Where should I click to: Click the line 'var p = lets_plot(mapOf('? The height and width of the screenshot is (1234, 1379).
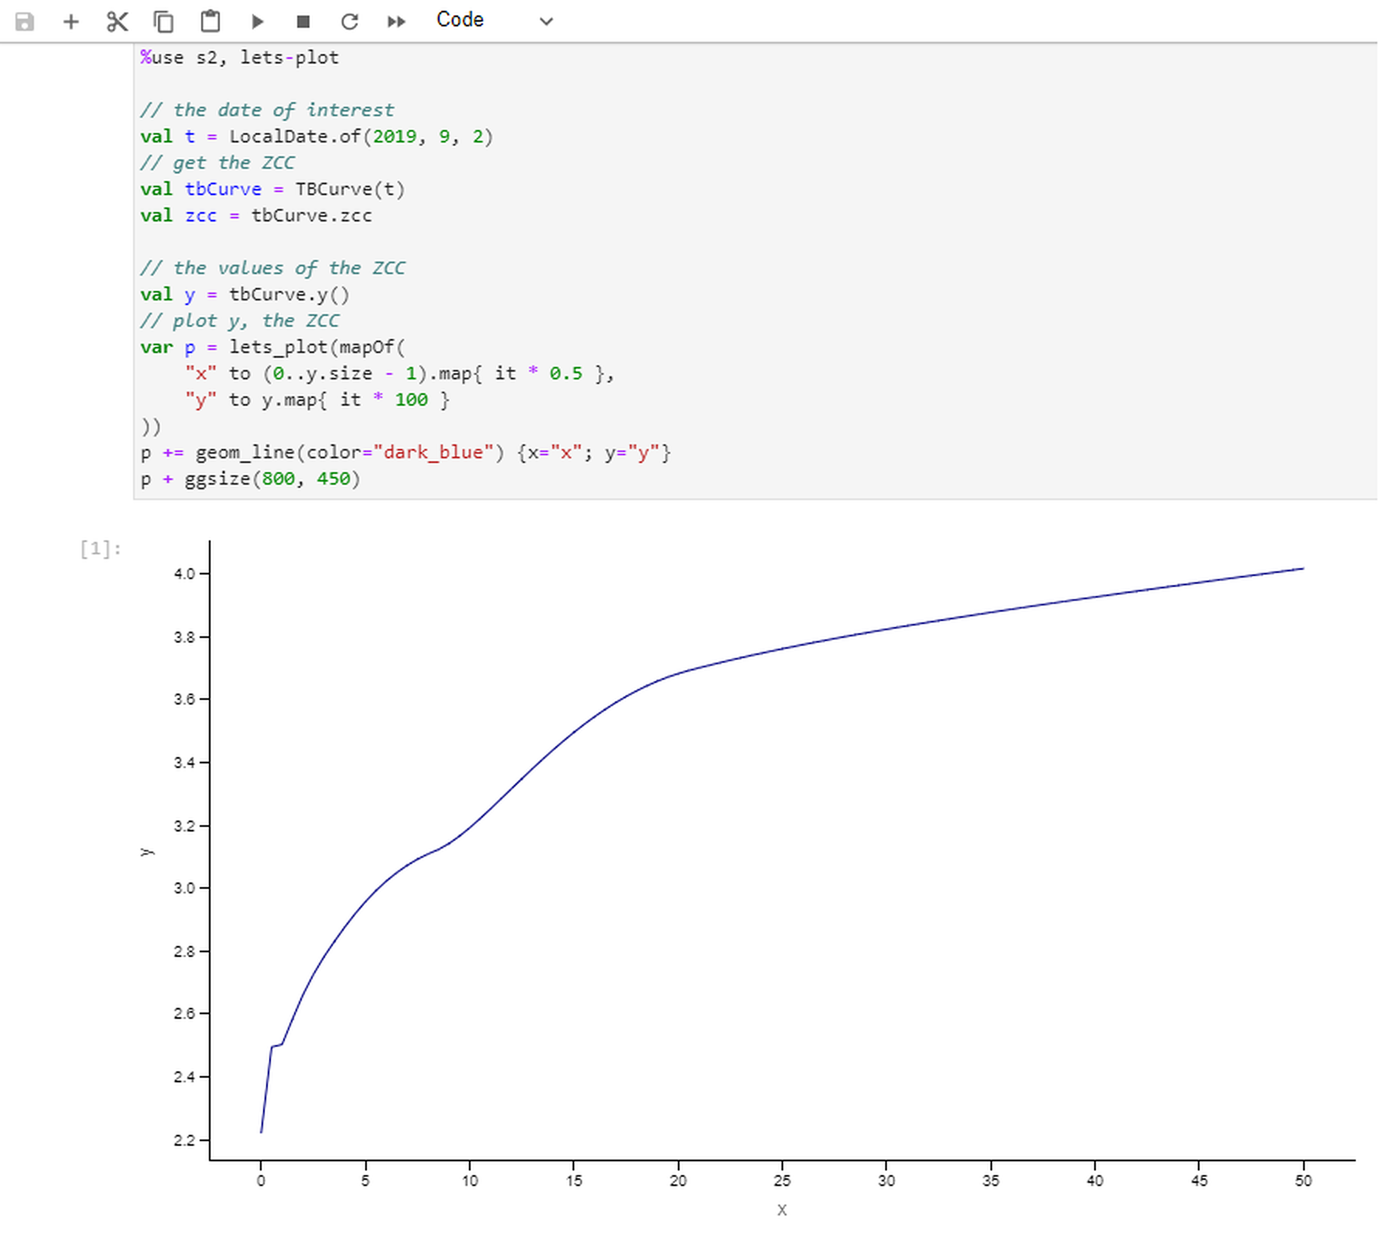(x=272, y=347)
